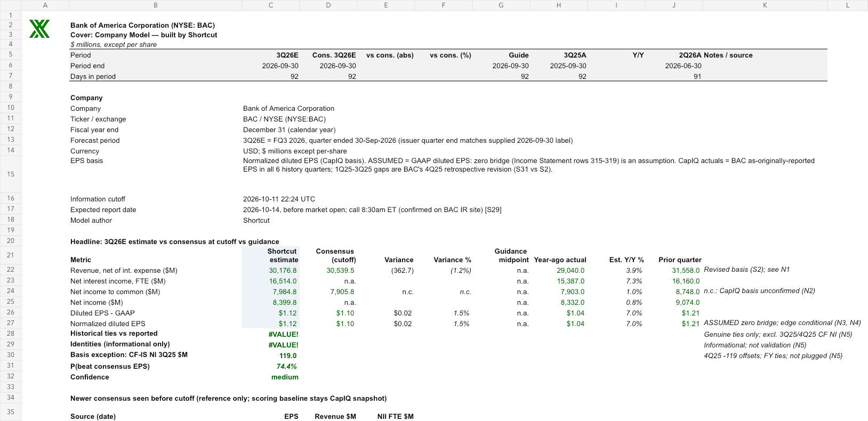This screenshot has width=868, height=421.
Task: Click the net income estimate '8,399.8'
Action: pyautogui.click(x=285, y=303)
